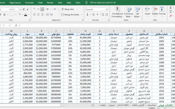The width and height of the screenshot is (175, 109).
Task: Expand the Merge & Center options arrow
Action: [81, 14]
